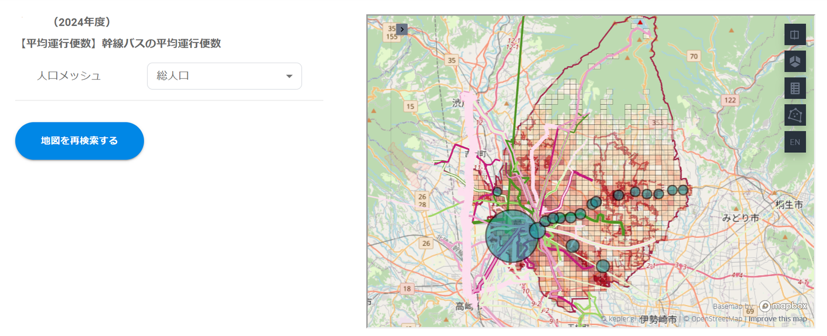Click the rightmost teal stop circle
Viewport: 827px width, 336px height.
click(683, 190)
